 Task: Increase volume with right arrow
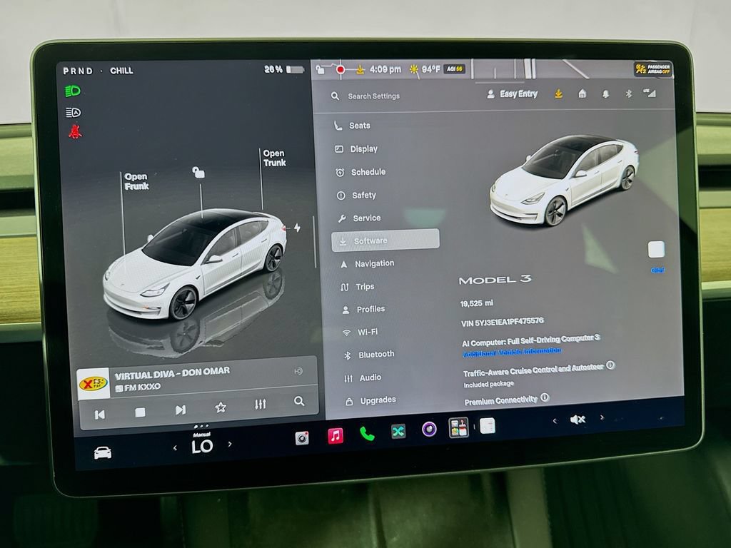[x=602, y=417]
